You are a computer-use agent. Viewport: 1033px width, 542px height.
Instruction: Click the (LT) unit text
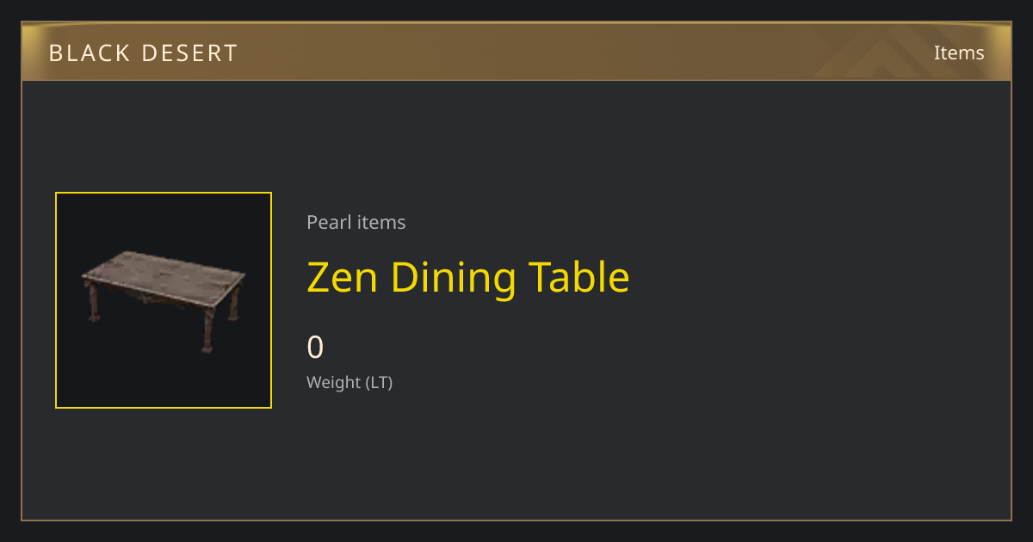(379, 382)
